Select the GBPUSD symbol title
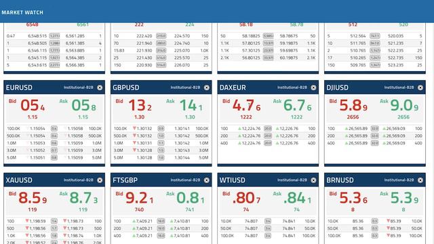The width and height of the screenshot is (434, 244). pyautogui.click(x=126, y=87)
